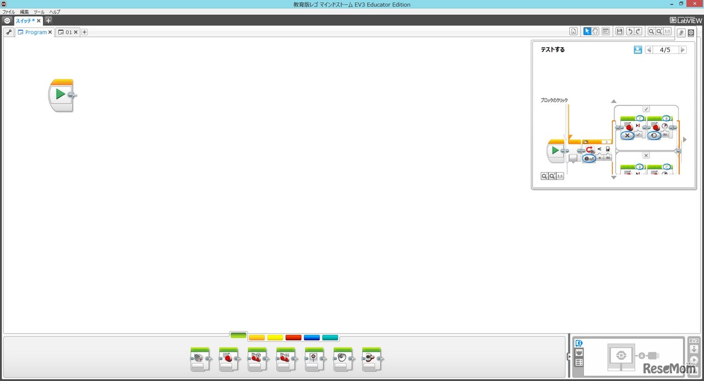
Task: Choose the Sound block
Action: point(343,358)
